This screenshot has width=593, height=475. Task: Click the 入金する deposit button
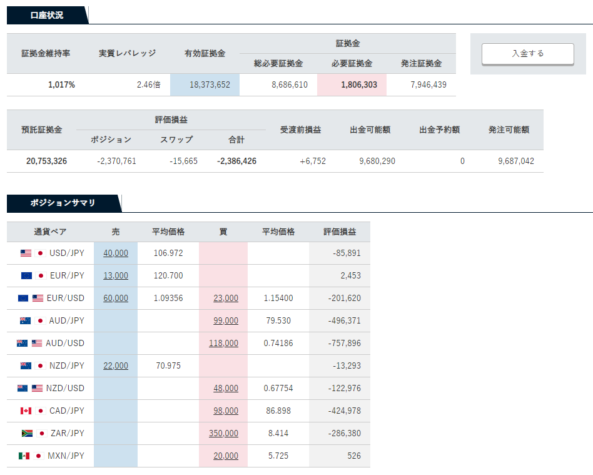[x=527, y=54]
